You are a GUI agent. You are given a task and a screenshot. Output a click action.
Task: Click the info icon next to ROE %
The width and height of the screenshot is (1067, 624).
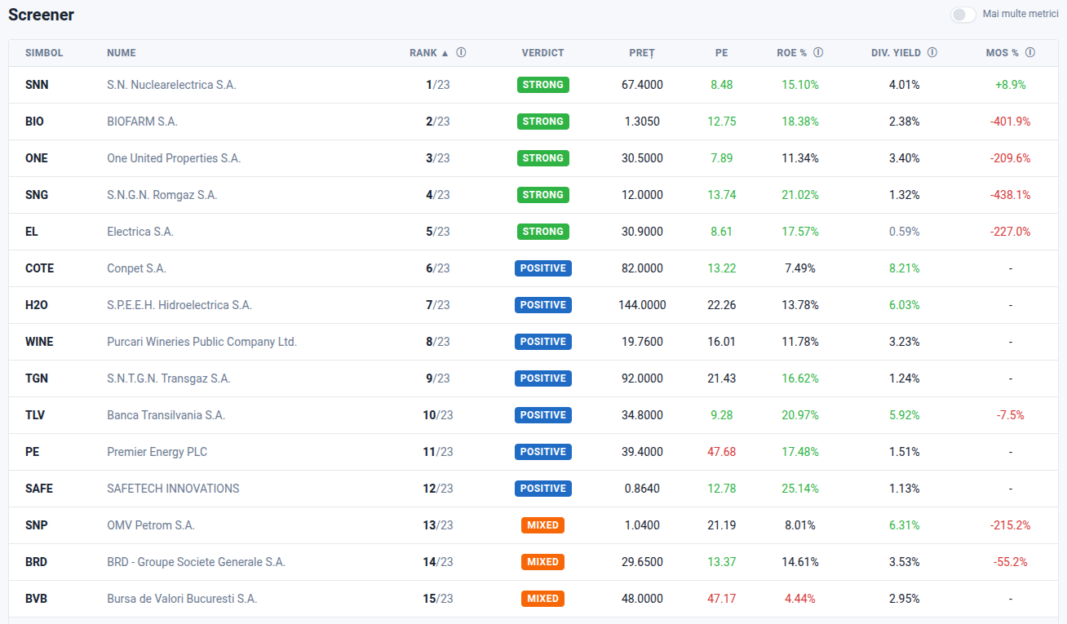(x=818, y=53)
